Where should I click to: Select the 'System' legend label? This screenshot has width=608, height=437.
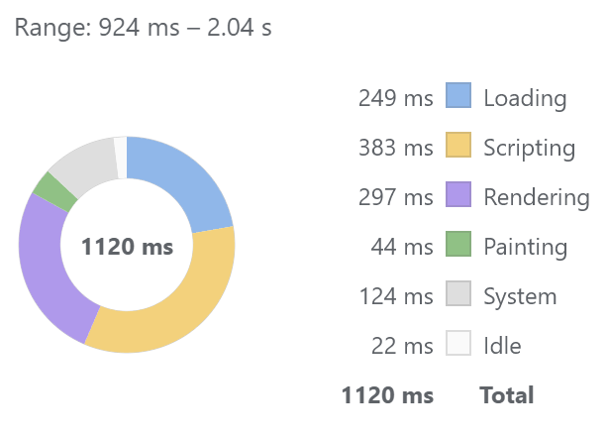coord(520,297)
